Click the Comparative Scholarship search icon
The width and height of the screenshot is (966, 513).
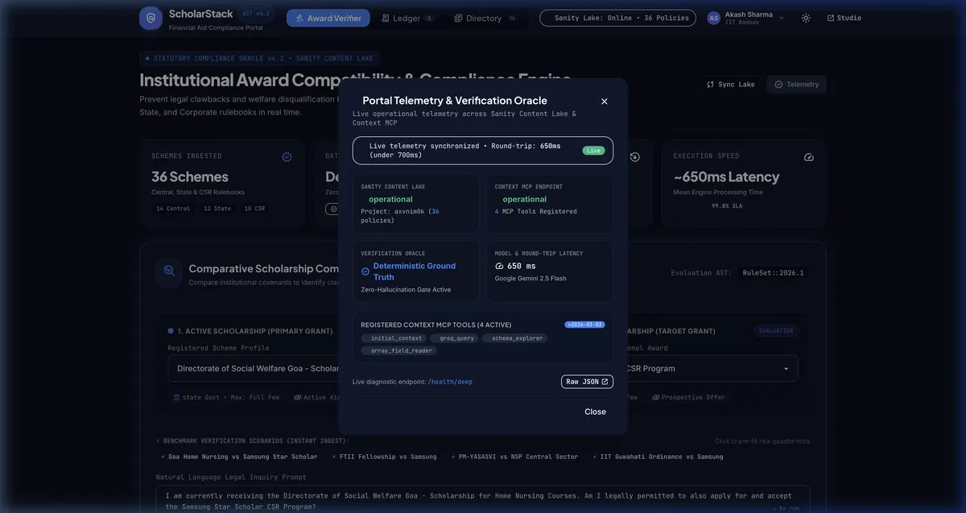pyautogui.click(x=169, y=271)
